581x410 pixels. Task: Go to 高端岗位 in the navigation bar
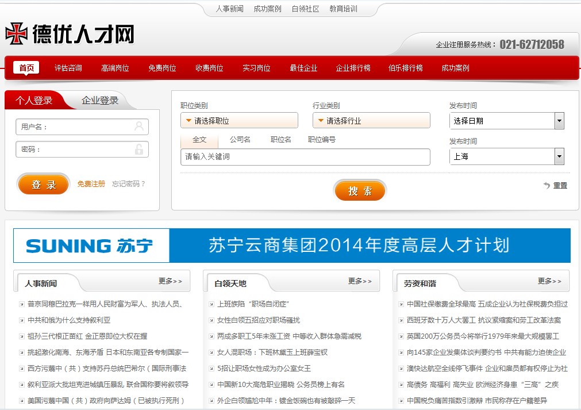pos(116,68)
